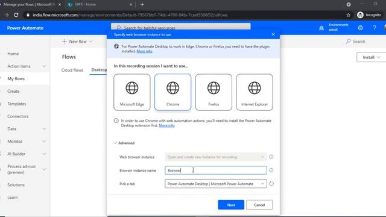Click the browser address bar URL

130,15
